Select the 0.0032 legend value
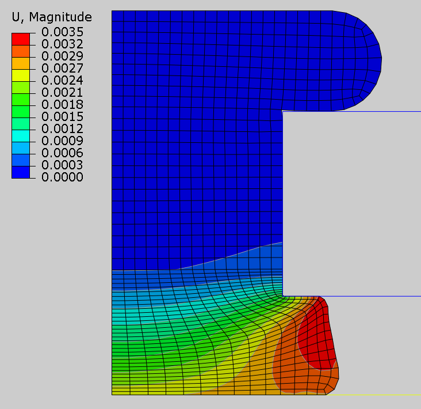The height and width of the screenshot is (409, 421). point(62,44)
